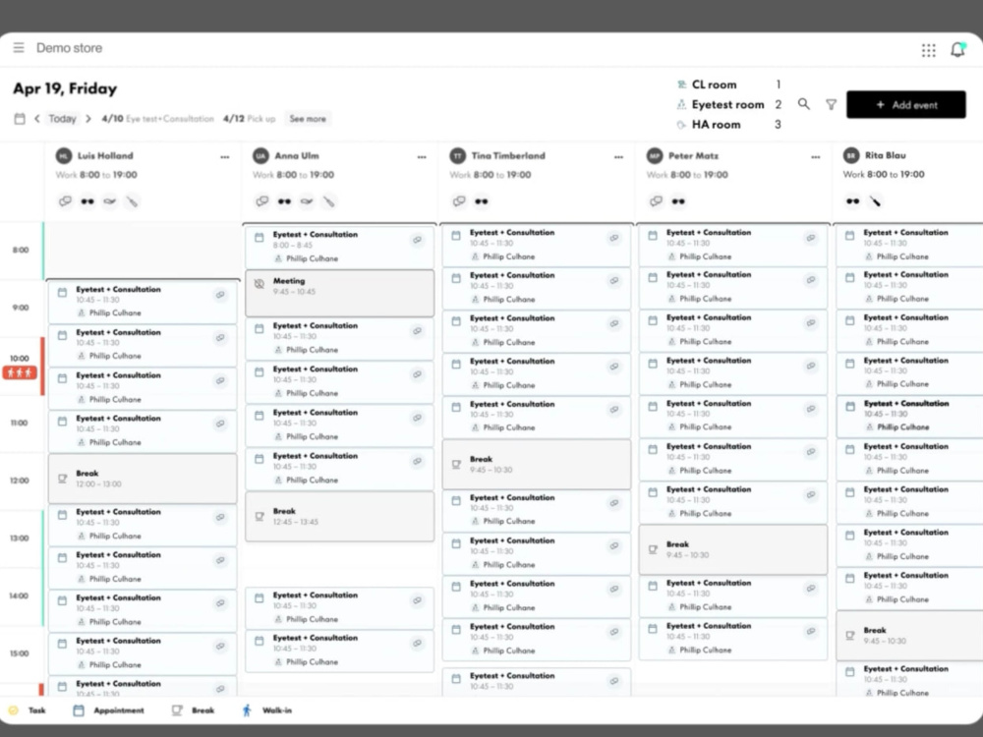The width and height of the screenshot is (983, 737).
Task: Click the sunglasses icon under Tina Timberland
Action: click(x=481, y=201)
